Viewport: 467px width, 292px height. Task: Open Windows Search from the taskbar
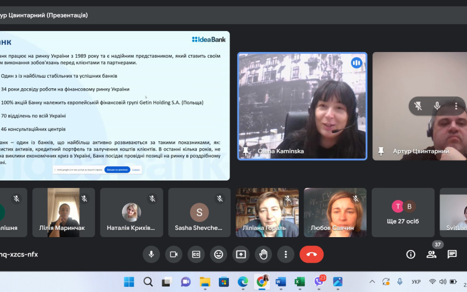click(148, 281)
